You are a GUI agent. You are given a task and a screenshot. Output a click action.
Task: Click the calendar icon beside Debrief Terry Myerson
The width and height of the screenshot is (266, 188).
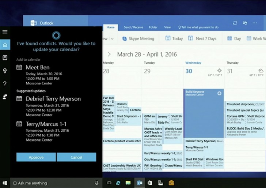[19, 98]
